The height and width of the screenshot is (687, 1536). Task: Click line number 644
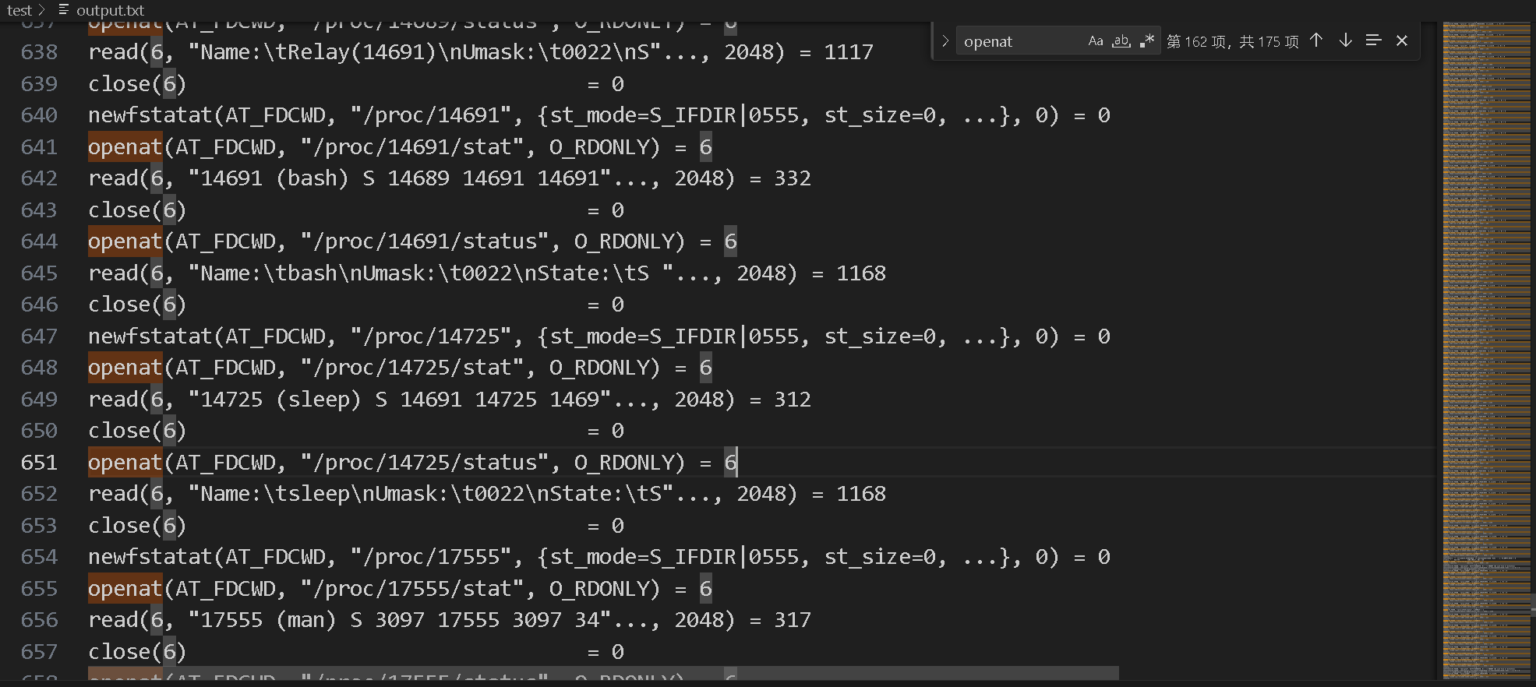(39, 241)
